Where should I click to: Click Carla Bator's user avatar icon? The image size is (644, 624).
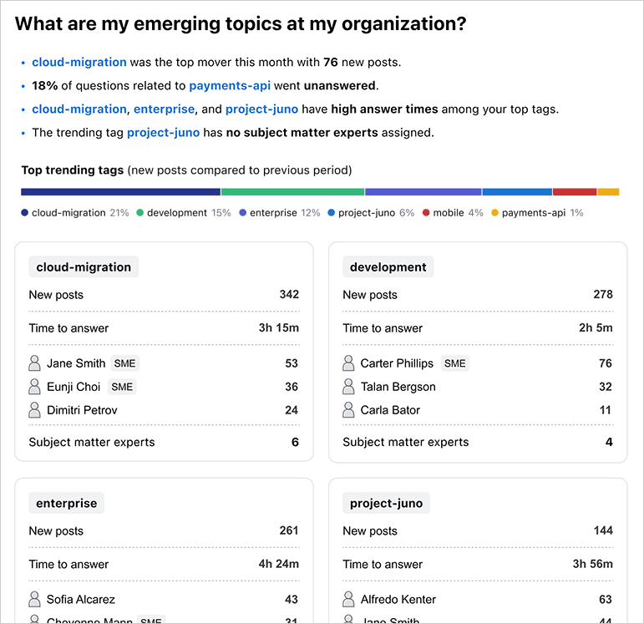click(x=349, y=410)
